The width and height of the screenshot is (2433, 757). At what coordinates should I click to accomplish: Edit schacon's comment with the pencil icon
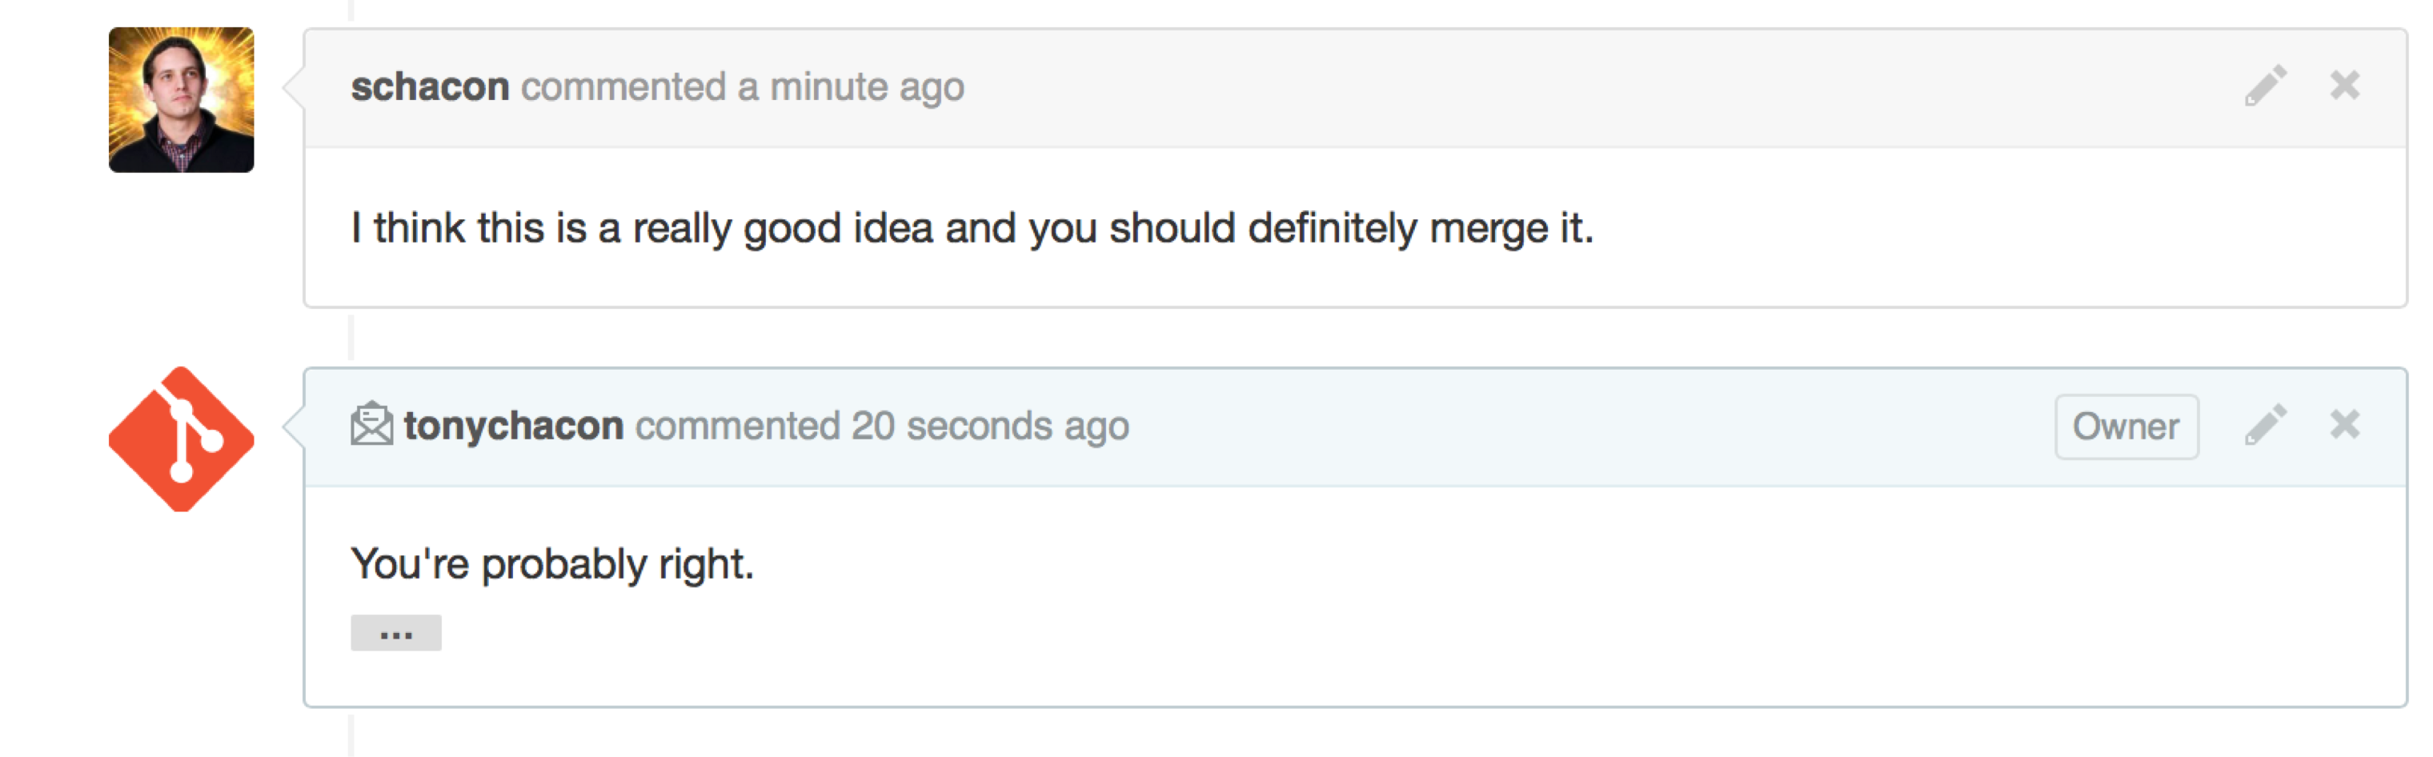tap(2265, 86)
